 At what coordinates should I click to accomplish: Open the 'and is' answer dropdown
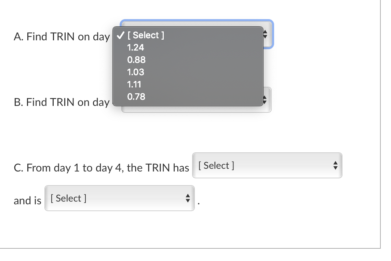119,198
